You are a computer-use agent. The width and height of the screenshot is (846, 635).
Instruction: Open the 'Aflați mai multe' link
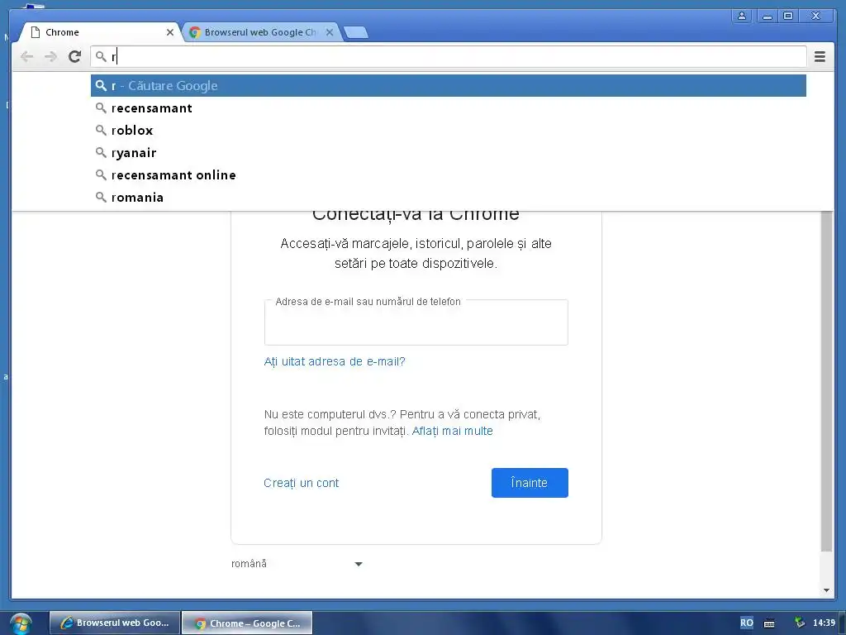452,431
